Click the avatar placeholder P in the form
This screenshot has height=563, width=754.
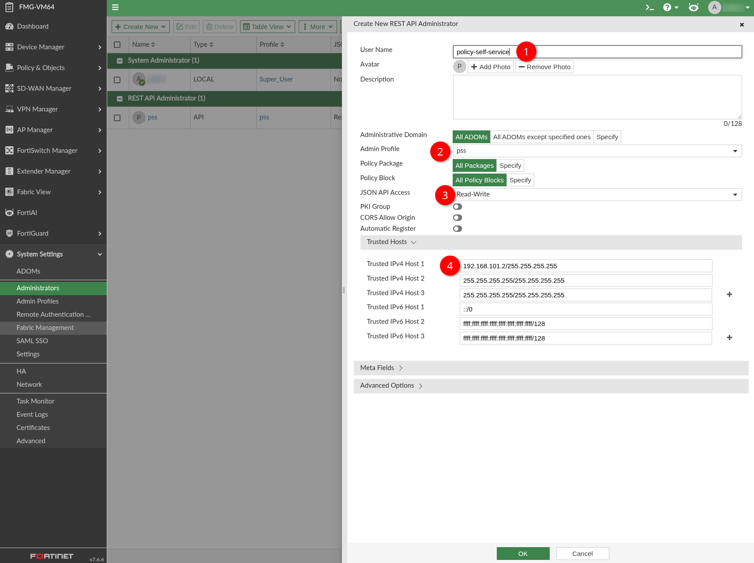coord(459,67)
